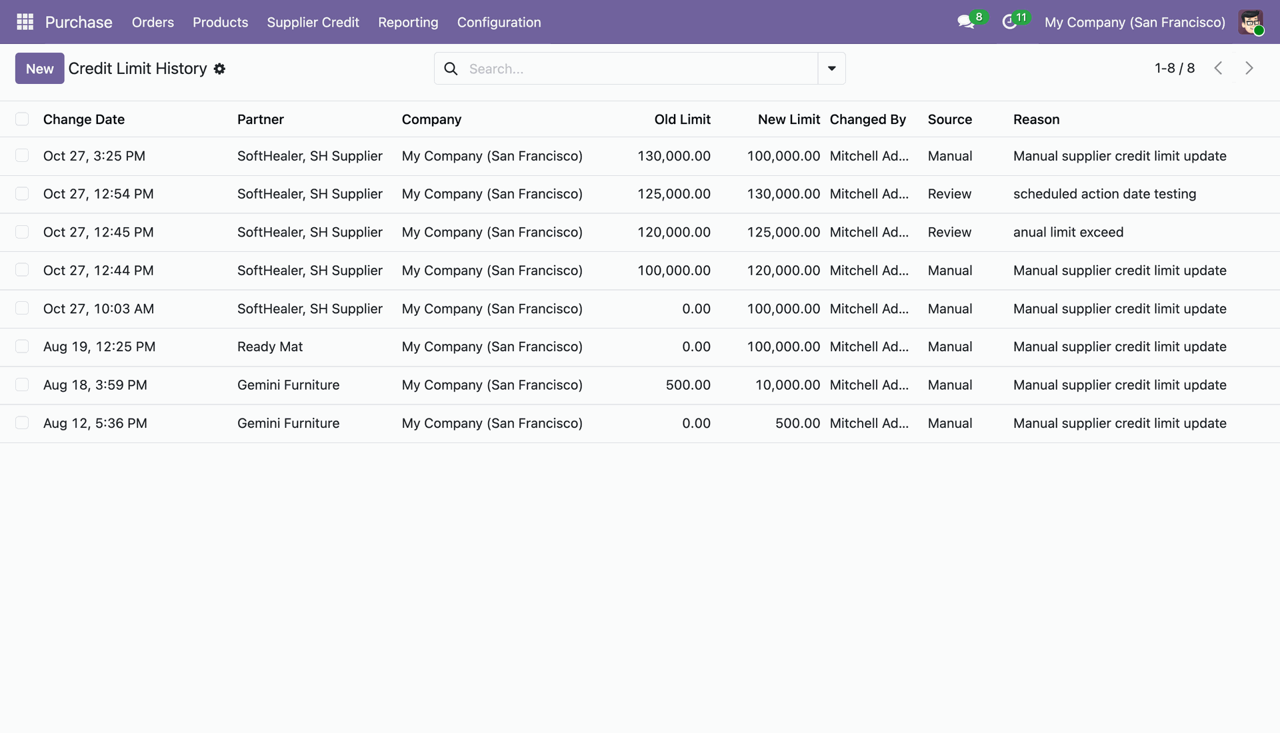
Task: Open the conversations messages icon
Action: [965, 22]
